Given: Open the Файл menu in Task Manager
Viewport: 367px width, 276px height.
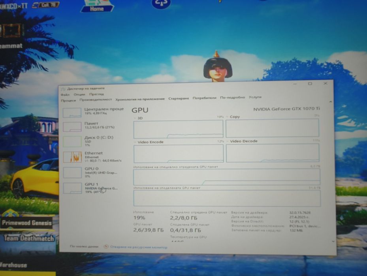Looking at the screenshot, I should coord(65,95).
